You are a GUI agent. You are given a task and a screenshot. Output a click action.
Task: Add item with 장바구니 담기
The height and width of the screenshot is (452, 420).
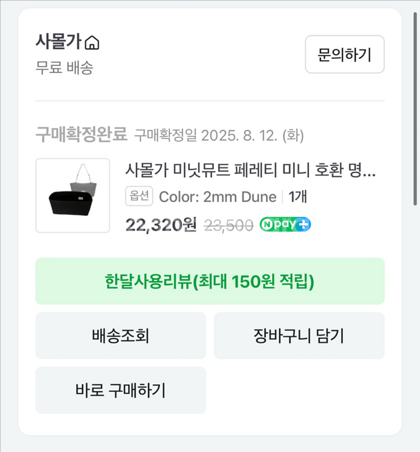(298, 336)
